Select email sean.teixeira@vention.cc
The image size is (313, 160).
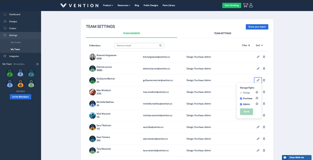click(x=155, y=139)
